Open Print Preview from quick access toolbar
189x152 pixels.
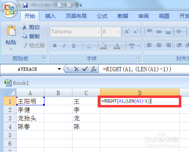point(60,6)
